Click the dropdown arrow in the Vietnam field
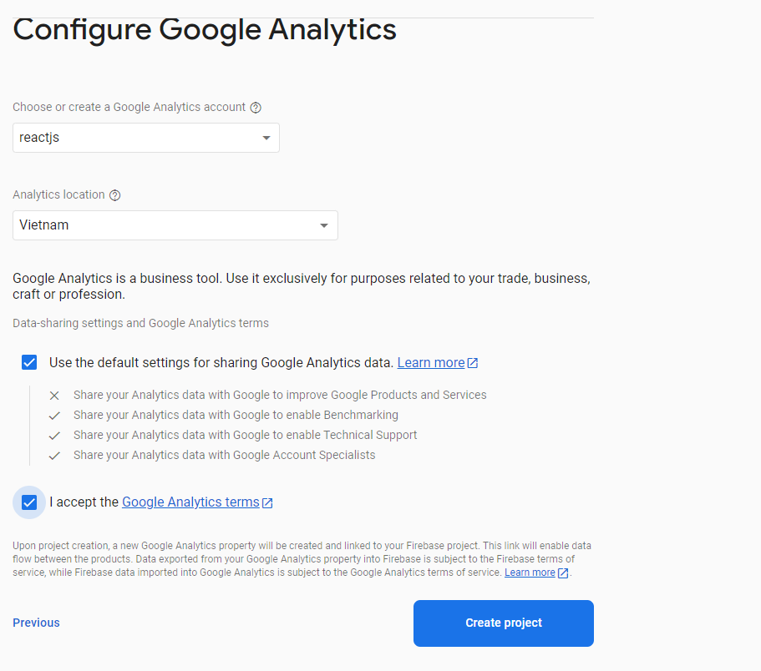This screenshot has height=671, width=761. pos(324,225)
